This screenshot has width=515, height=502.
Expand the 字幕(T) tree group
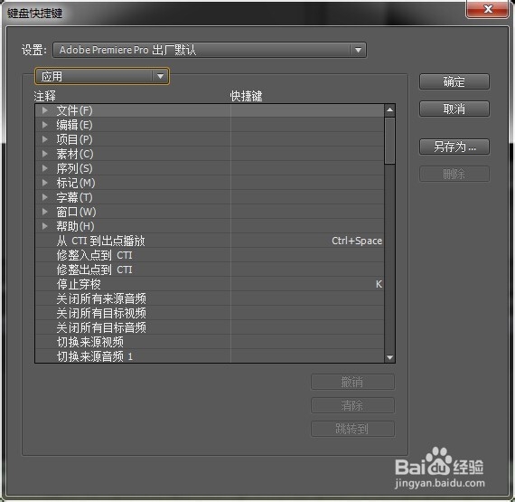point(45,197)
